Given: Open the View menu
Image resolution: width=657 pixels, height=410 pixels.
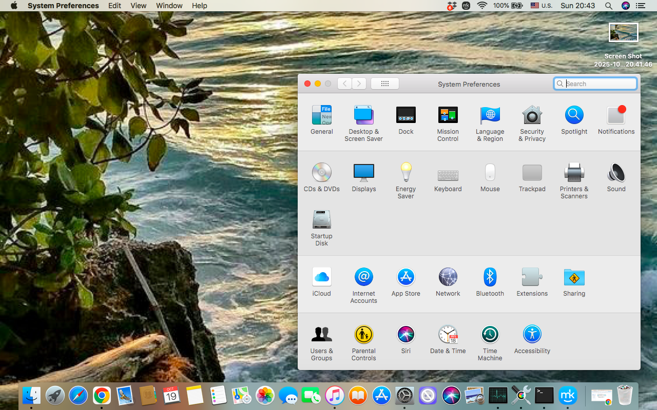Looking at the screenshot, I should coord(138,6).
